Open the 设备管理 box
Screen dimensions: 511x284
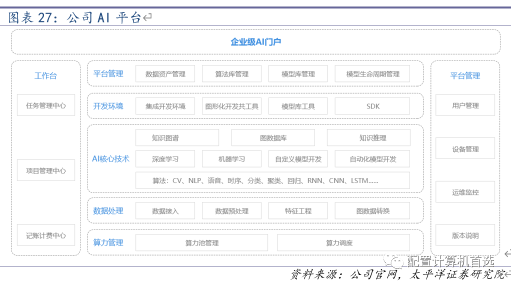465,148
